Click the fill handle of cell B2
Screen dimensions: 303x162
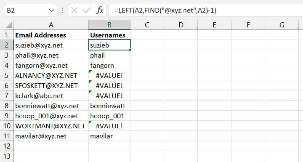(130, 50)
